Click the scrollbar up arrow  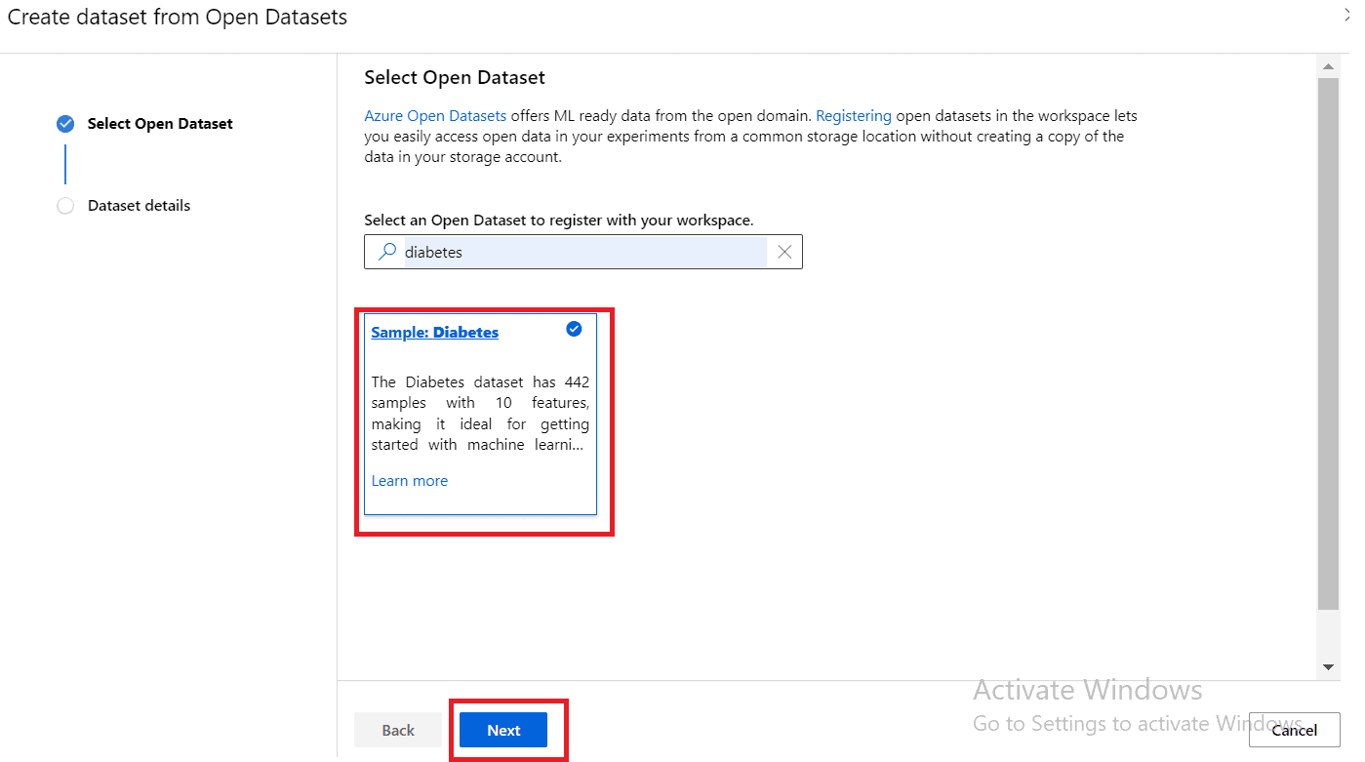[x=1328, y=66]
